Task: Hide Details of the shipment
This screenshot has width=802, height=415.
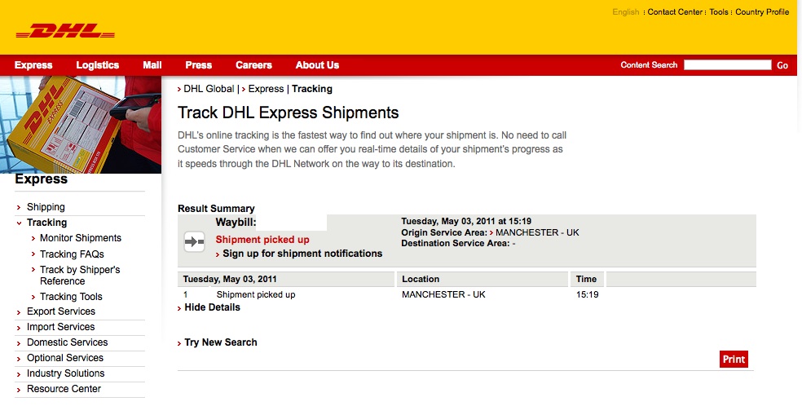Action: [212, 307]
